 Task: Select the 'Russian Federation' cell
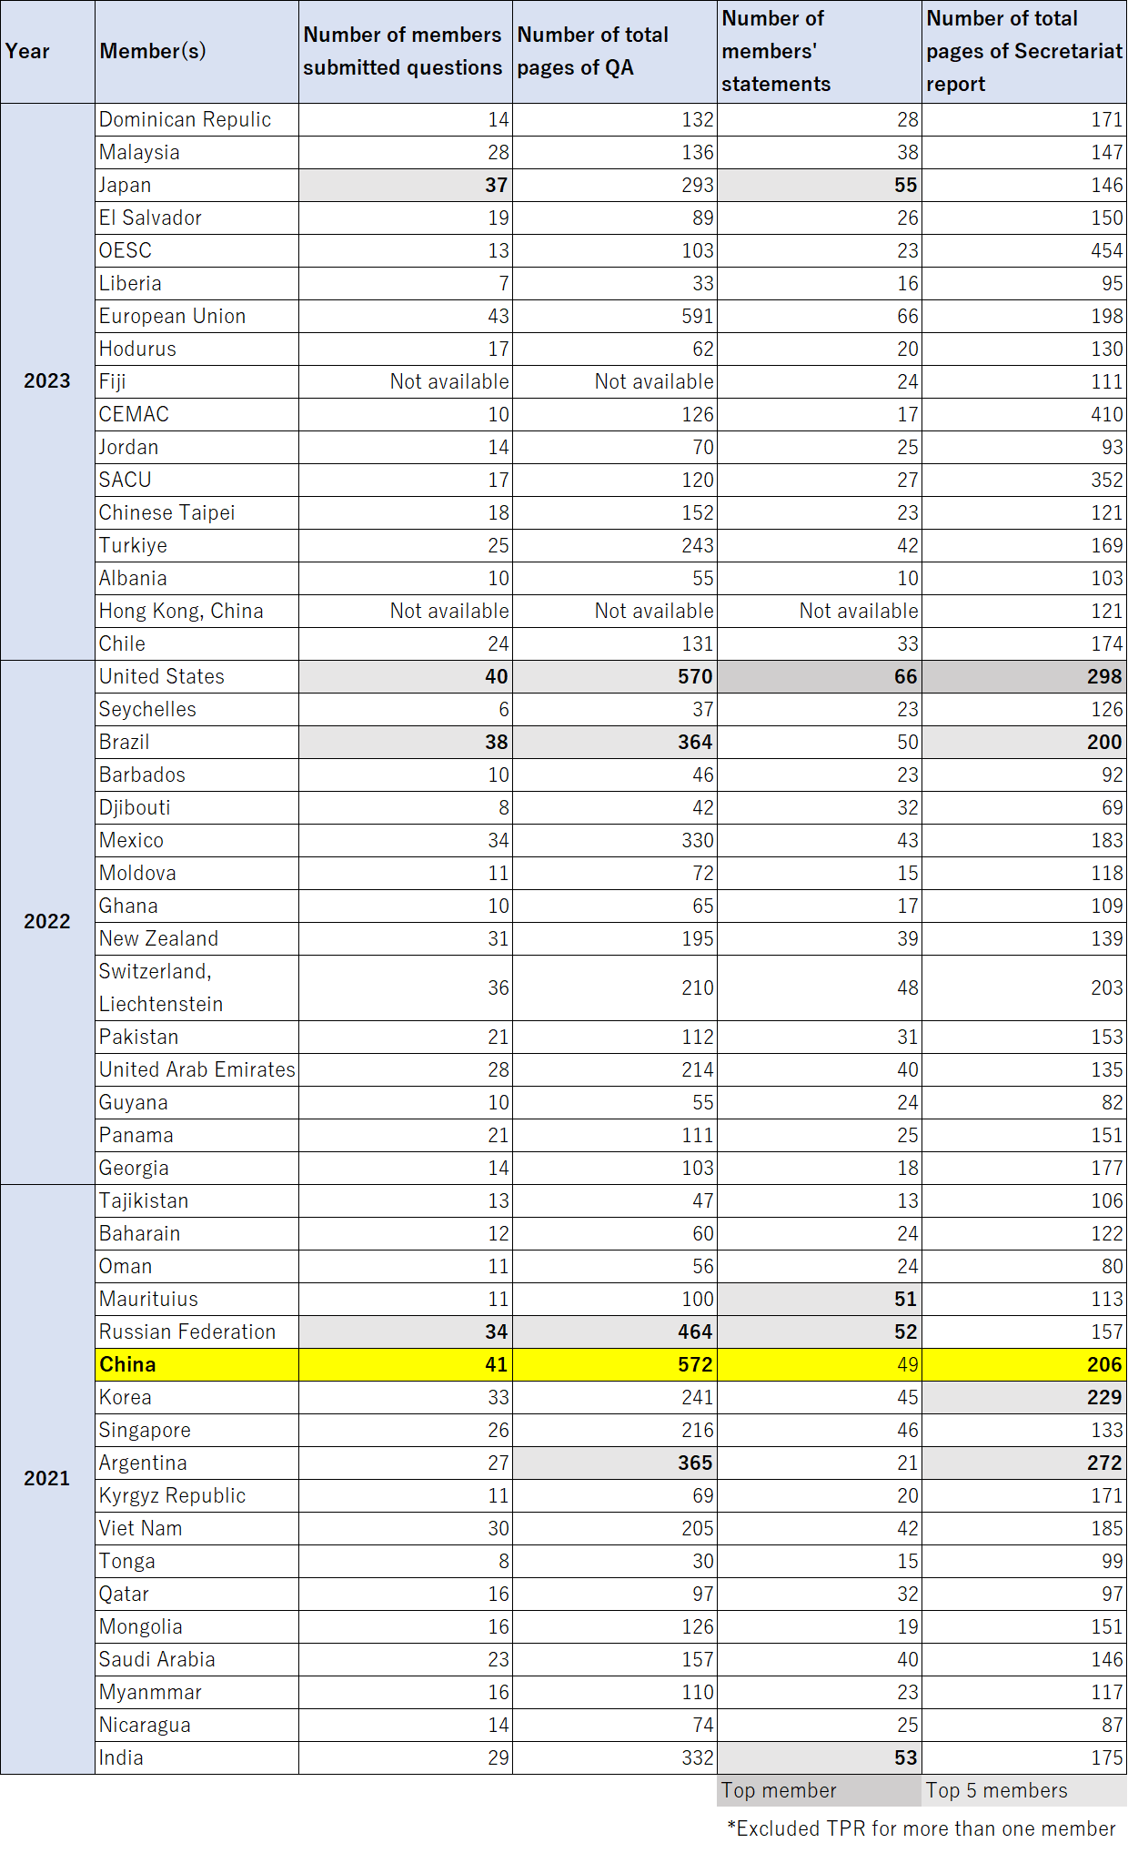pyautogui.click(x=196, y=1332)
